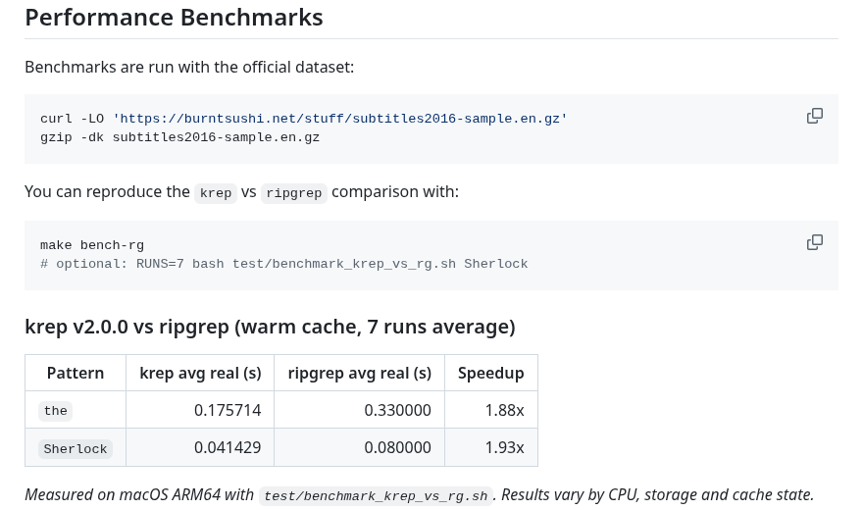Click the 0.080000 ripgrep timing value
This screenshot has height=510, width=863.
(x=397, y=447)
